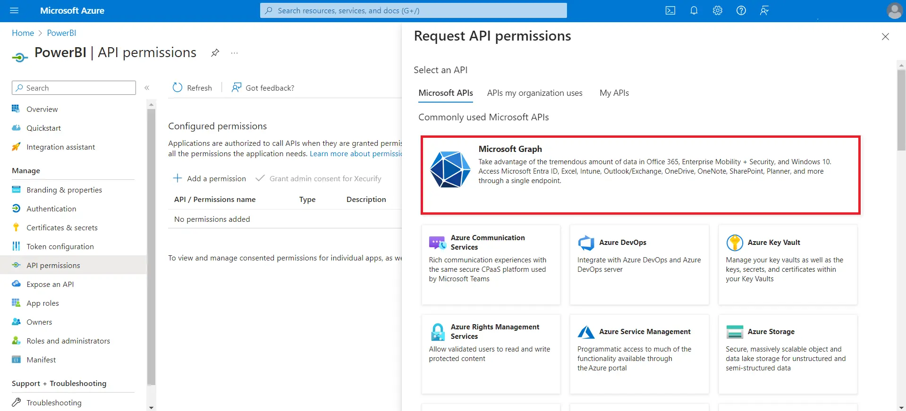Click the Certificates & secrets key icon
This screenshot has width=906, height=411.
16,227
